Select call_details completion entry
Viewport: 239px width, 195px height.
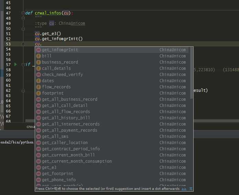pos(112,68)
